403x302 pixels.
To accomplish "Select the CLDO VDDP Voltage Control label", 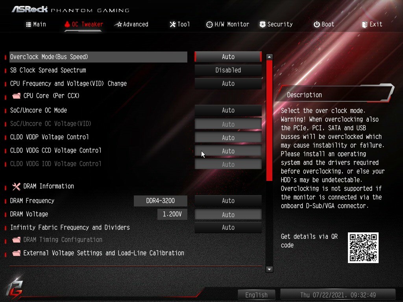I will [x=49, y=137].
